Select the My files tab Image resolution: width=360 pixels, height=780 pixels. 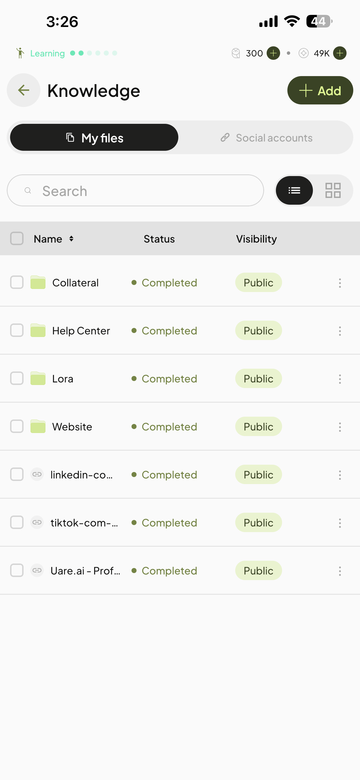pyautogui.click(x=94, y=138)
